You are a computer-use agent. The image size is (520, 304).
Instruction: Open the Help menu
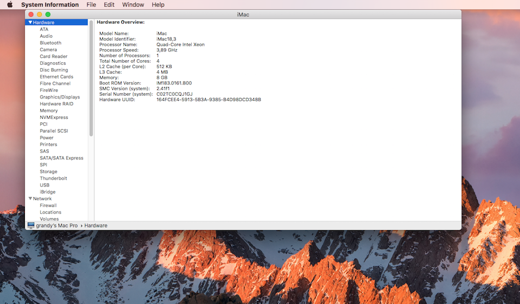pyautogui.click(x=158, y=4)
